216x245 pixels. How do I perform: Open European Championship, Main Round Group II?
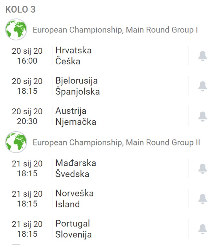116,143
